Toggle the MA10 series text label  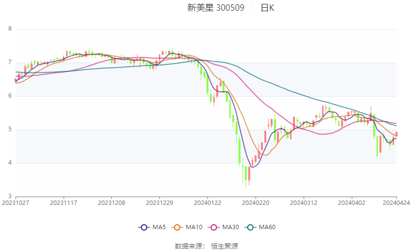[194, 227]
